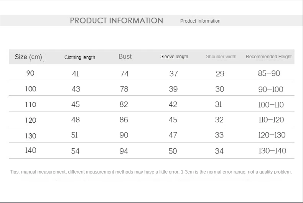
Task: Select the size 100 row label
Action: point(30,89)
